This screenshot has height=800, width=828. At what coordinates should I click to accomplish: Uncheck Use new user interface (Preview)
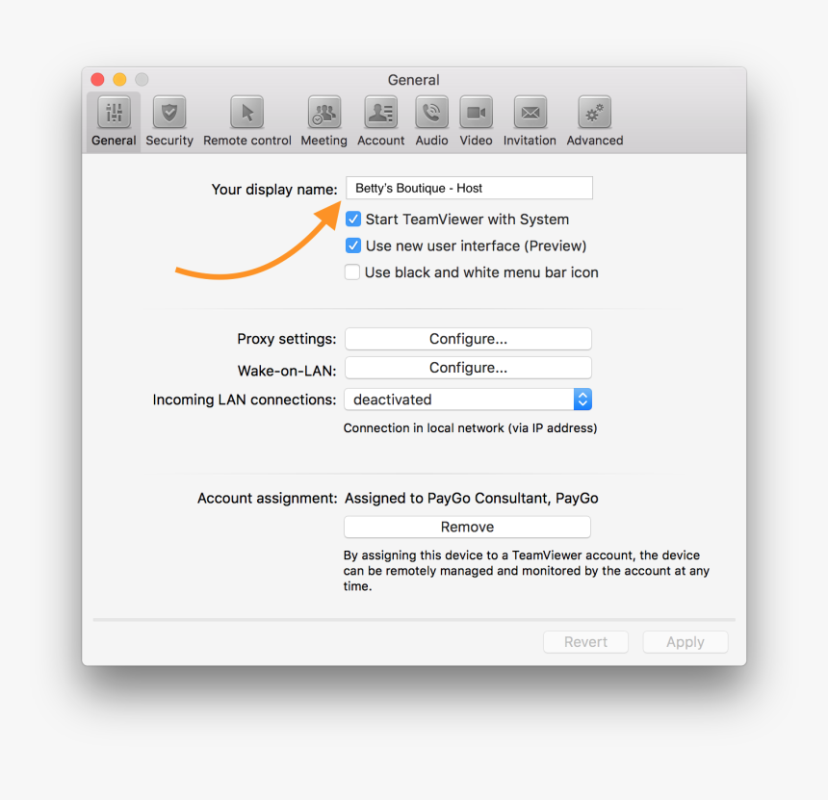353,245
